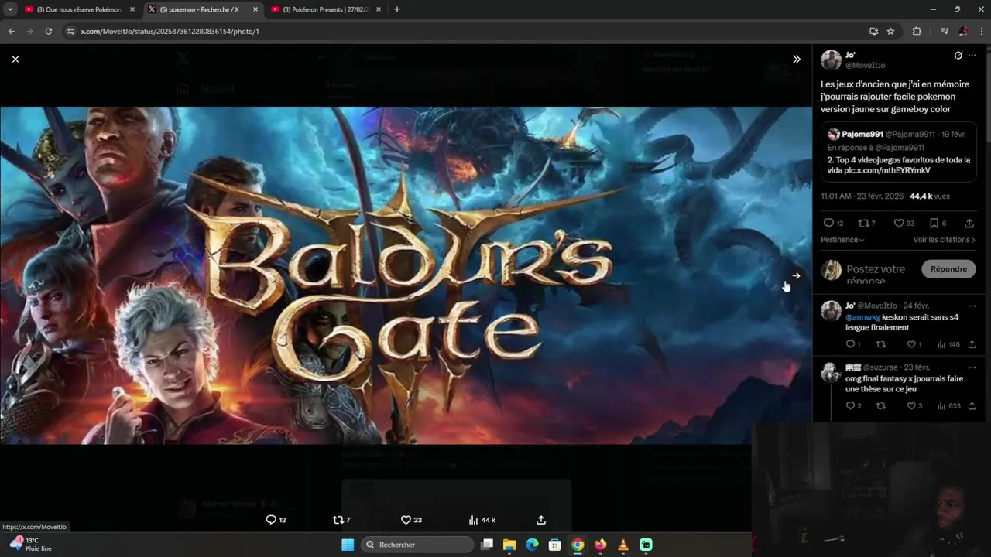Image resolution: width=991 pixels, height=557 pixels.
Task: Open more options on the 24 févr. reply
Action: (972, 306)
